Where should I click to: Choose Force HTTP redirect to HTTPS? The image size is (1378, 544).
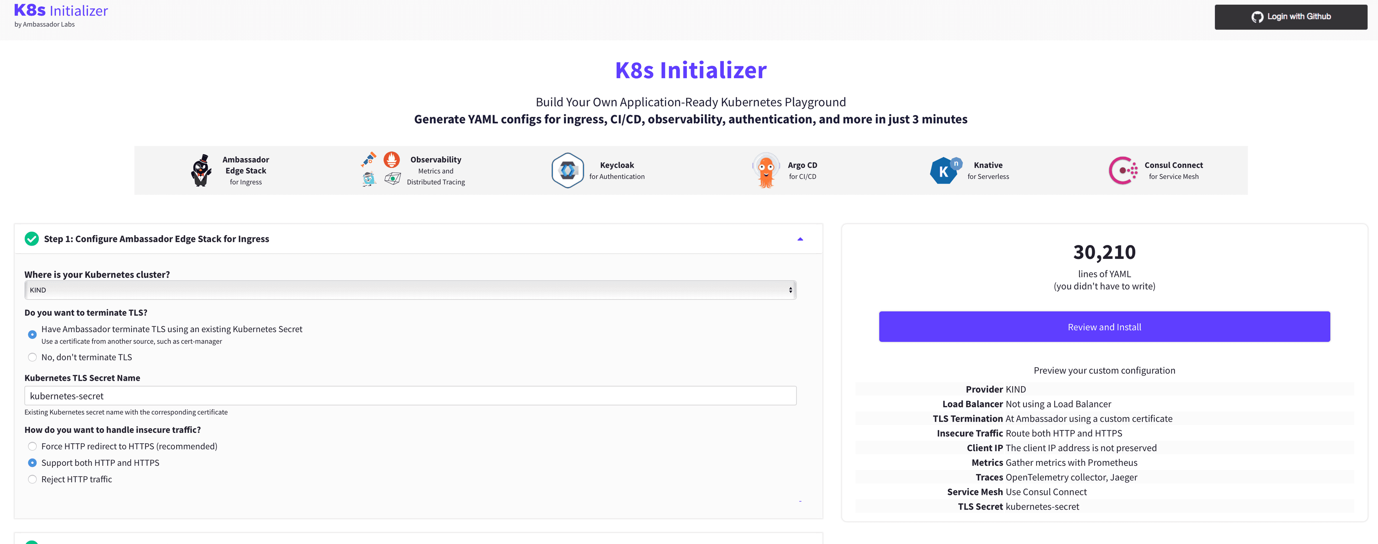pos(33,446)
